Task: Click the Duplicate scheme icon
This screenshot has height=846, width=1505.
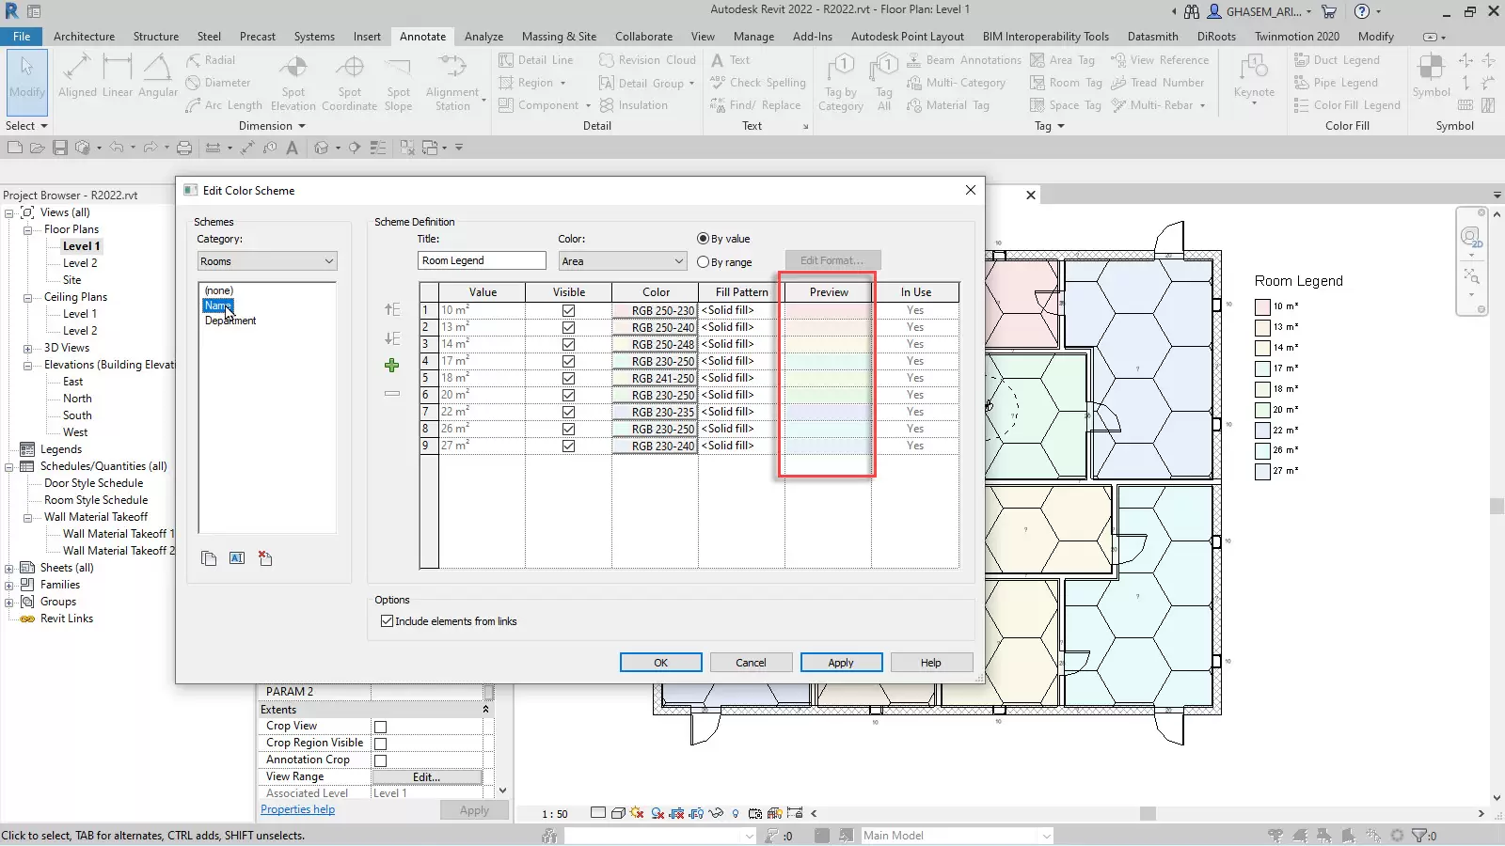Action: point(209,558)
